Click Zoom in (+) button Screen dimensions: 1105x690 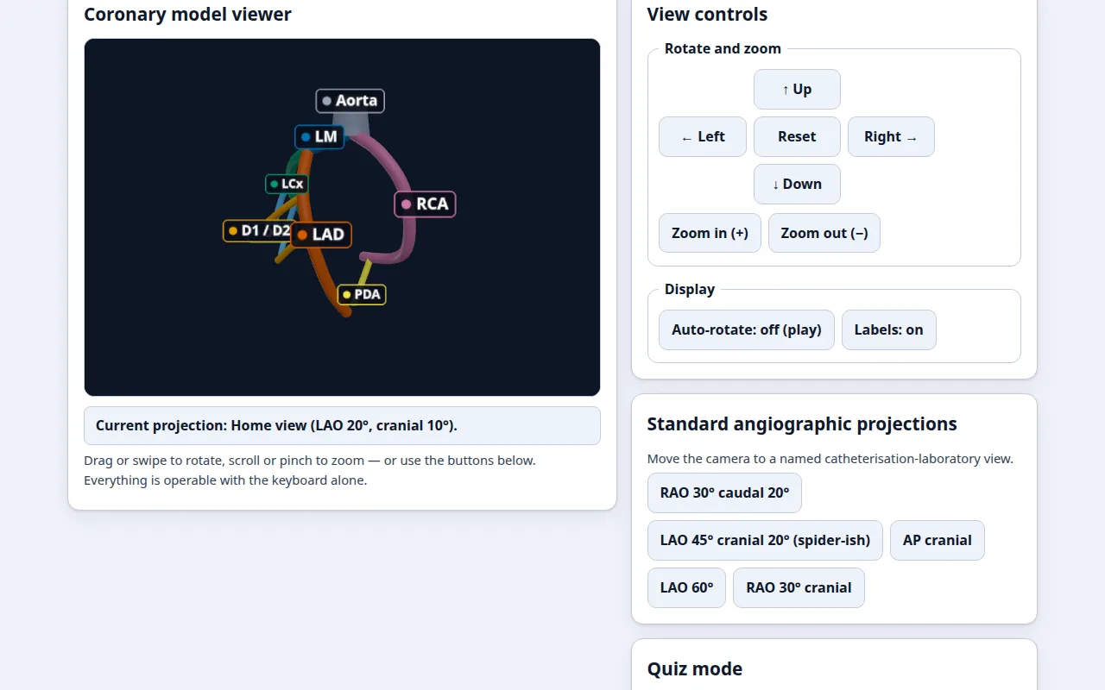point(710,233)
